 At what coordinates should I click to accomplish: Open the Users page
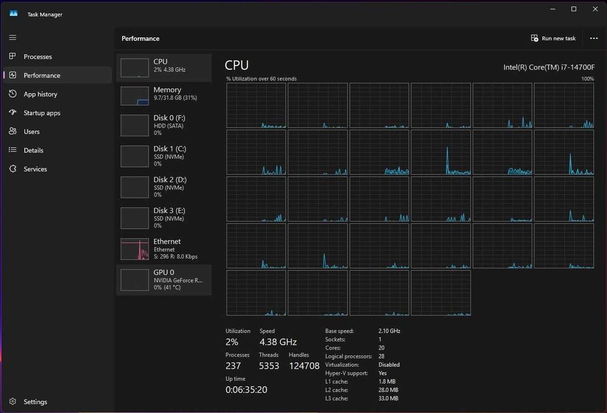(x=57, y=132)
